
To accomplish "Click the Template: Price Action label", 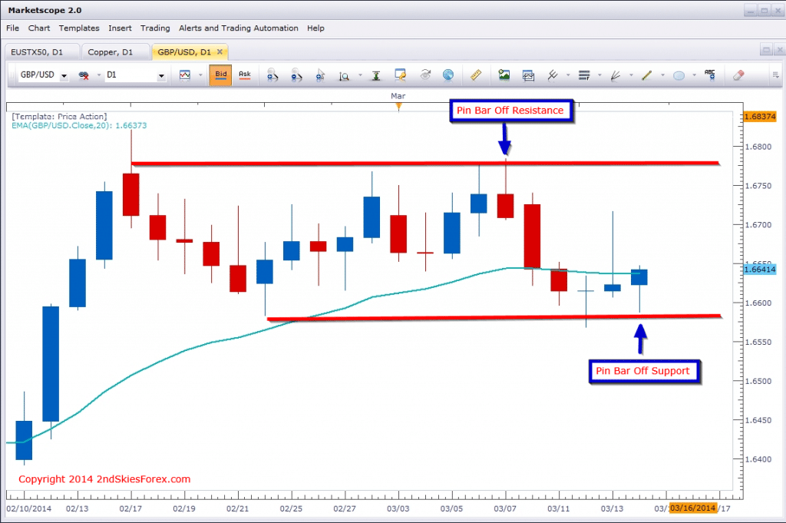I will [59, 116].
